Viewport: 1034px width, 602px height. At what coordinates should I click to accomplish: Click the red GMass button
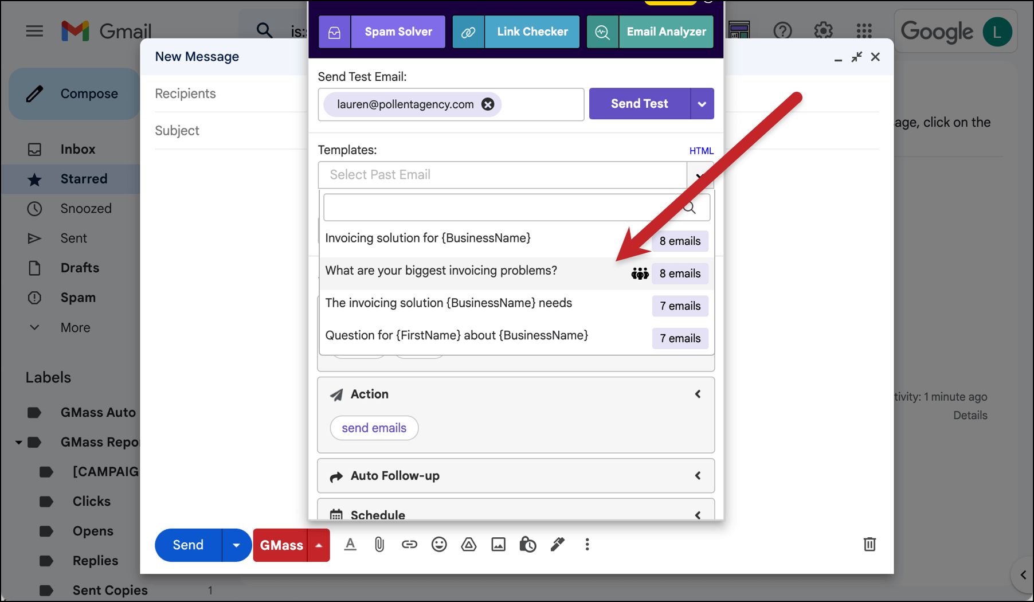coord(281,545)
